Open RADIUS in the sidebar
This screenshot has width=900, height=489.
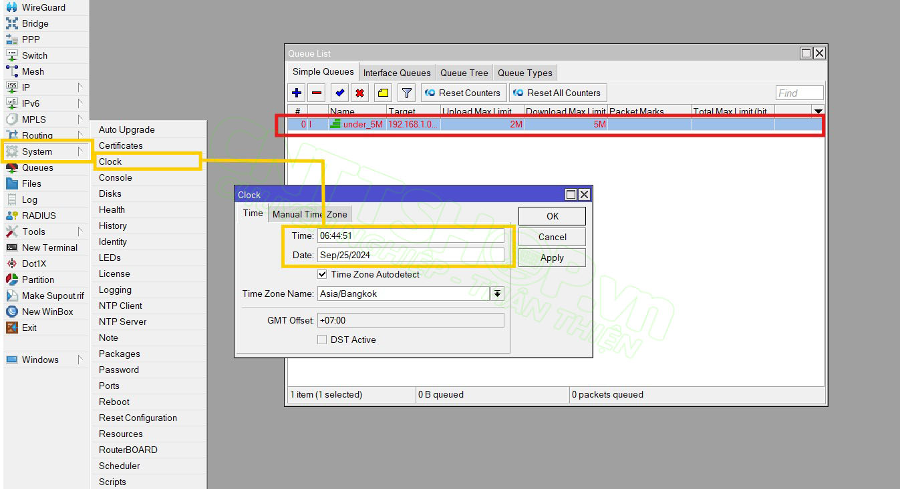39,215
